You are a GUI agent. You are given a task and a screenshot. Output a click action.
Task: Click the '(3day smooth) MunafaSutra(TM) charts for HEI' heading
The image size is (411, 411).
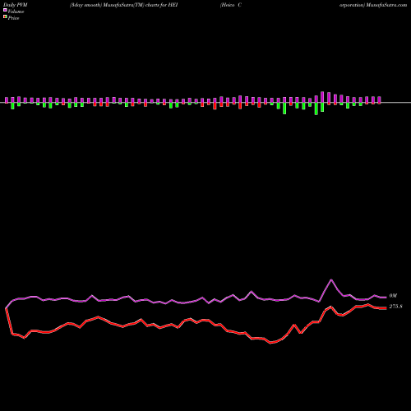[x=124, y=5]
